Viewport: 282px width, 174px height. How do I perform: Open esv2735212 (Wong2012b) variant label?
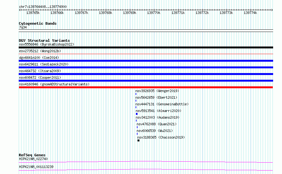pyautogui.click(x=40, y=51)
